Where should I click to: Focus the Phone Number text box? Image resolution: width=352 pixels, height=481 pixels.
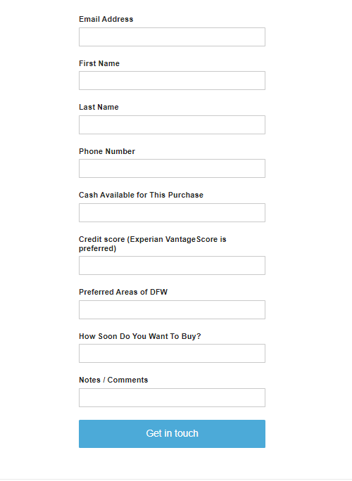172,168
